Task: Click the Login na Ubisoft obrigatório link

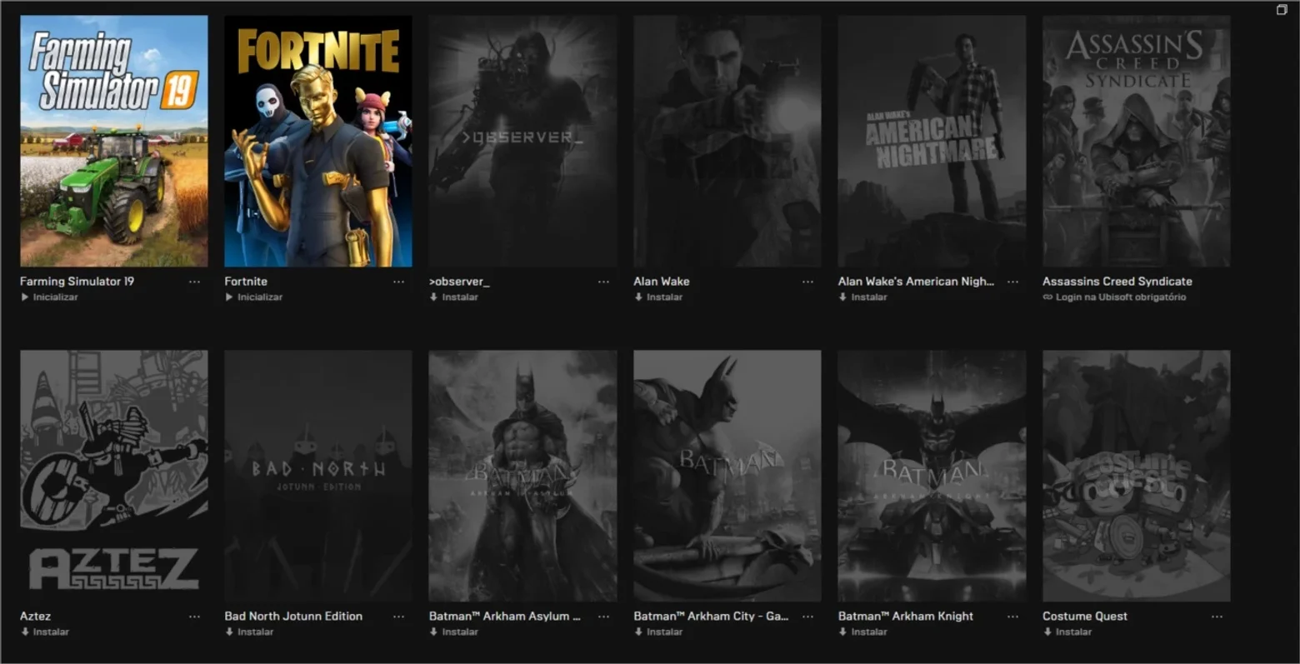Action: (1114, 297)
